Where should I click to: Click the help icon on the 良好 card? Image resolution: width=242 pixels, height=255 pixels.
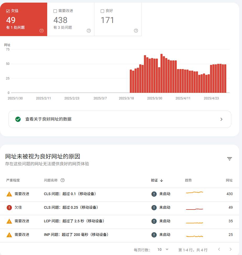click(x=136, y=31)
